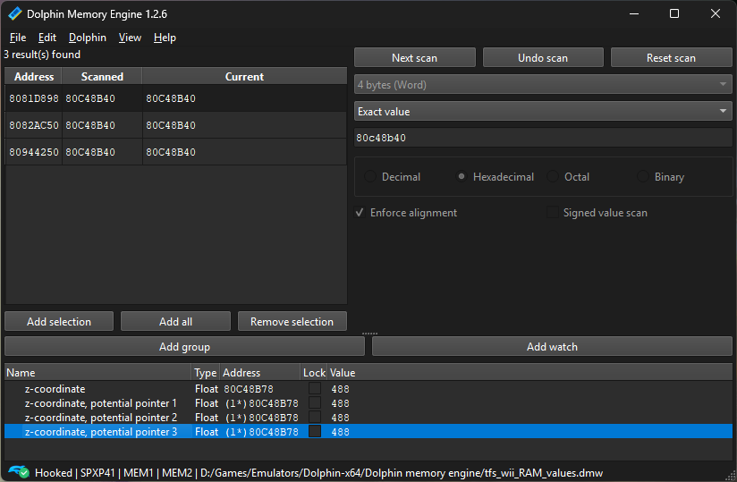Open the Dolphin menu
This screenshot has width=737, height=482.
(88, 38)
